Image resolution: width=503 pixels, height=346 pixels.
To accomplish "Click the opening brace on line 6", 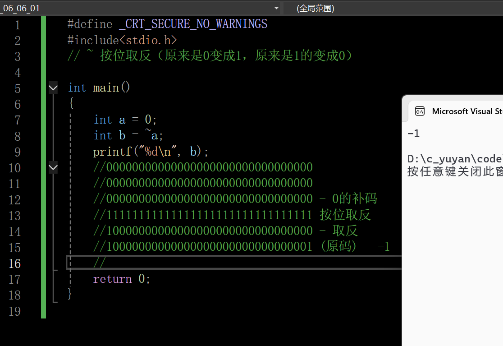I will (71, 103).
